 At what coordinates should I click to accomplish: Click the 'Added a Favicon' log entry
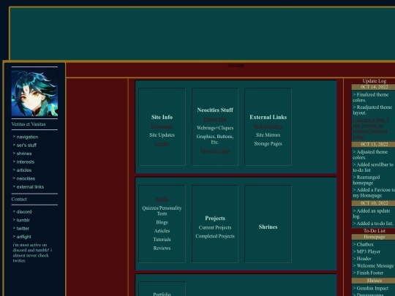(x=374, y=192)
